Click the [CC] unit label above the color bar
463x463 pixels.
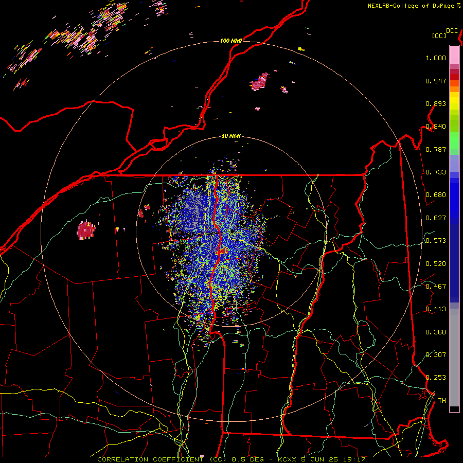(x=439, y=35)
